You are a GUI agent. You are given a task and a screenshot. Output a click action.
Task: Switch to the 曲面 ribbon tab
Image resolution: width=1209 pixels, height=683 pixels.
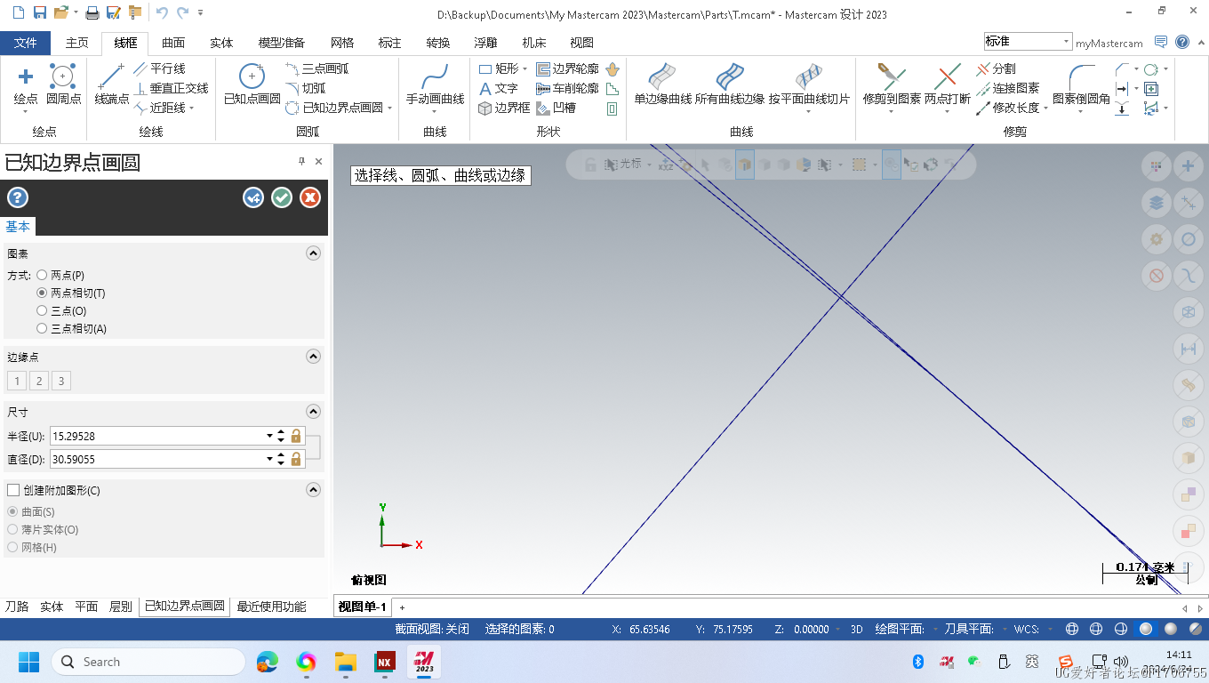pos(173,43)
